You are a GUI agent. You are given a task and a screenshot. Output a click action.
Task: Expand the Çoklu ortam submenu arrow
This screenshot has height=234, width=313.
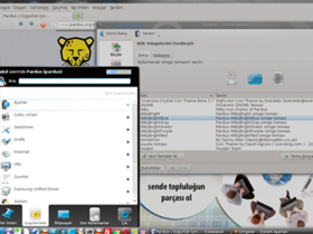128,118
